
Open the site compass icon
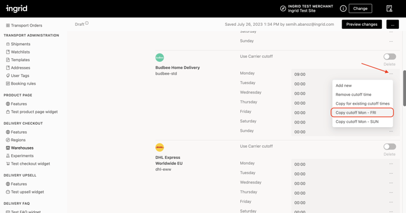coord(283,8)
